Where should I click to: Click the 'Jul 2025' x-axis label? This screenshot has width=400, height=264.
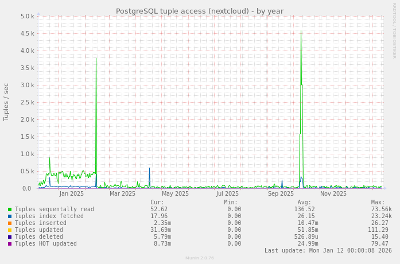coord(227,193)
